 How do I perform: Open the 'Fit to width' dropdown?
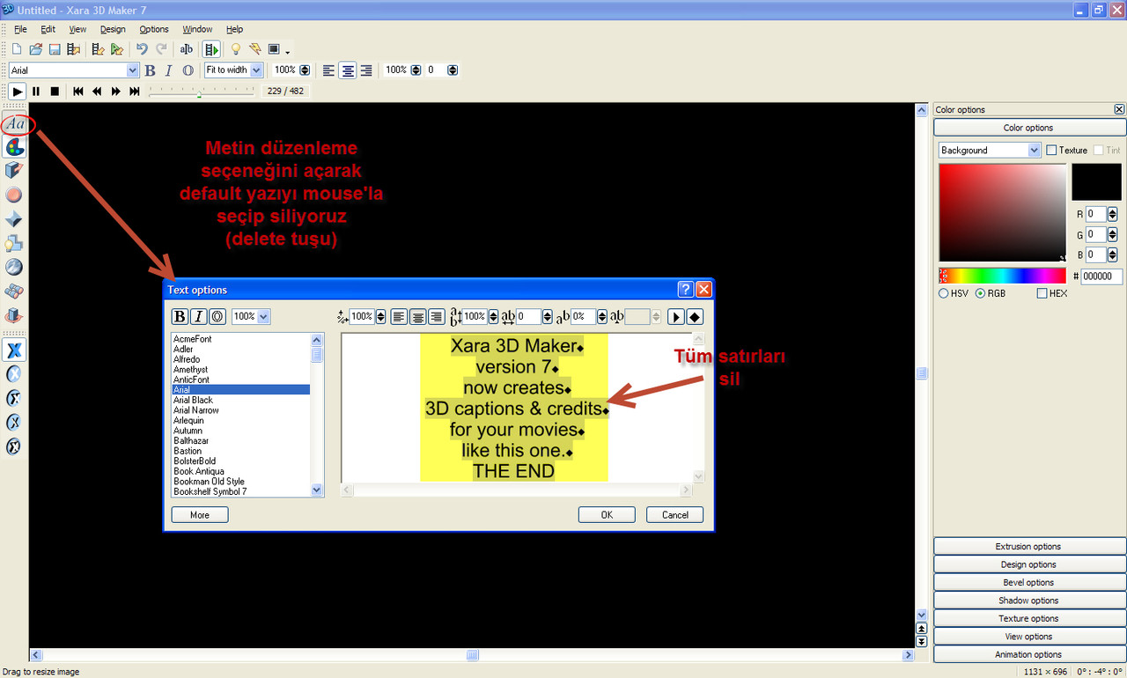[x=256, y=70]
